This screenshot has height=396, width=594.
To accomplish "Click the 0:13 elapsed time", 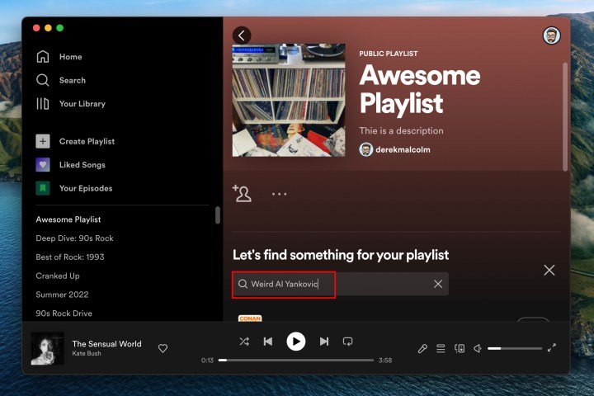I will [x=207, y=361].
